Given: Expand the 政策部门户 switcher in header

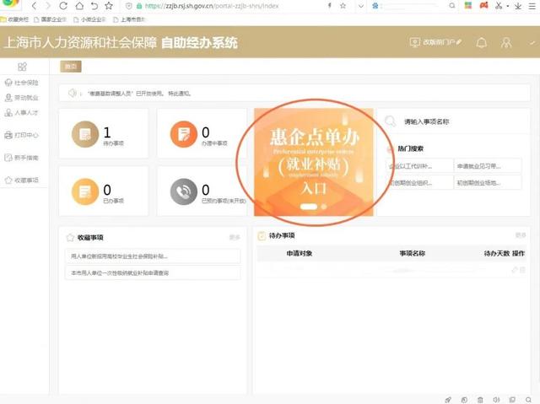Looking at the screenshot, I should (x=435, y=42).
